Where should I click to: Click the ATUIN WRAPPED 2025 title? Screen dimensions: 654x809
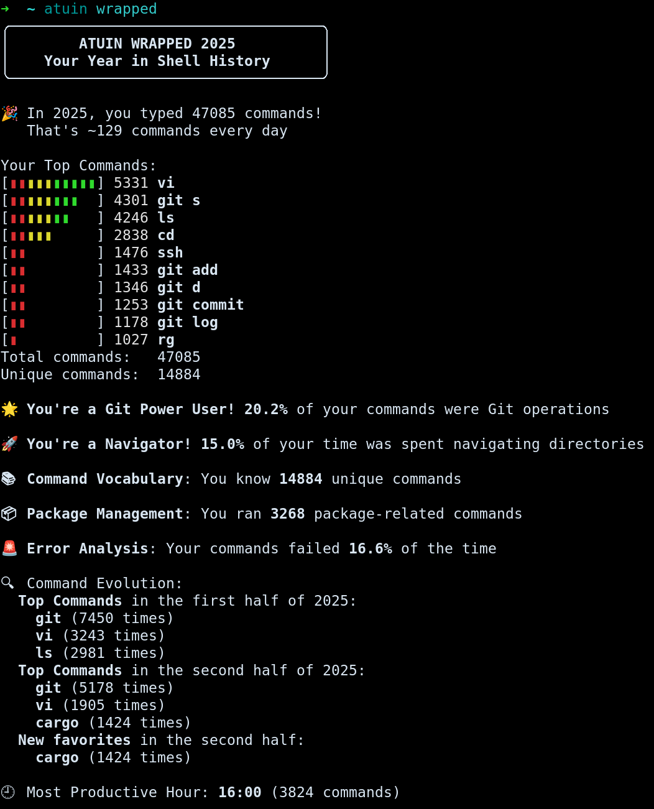(x=157, y=44)
